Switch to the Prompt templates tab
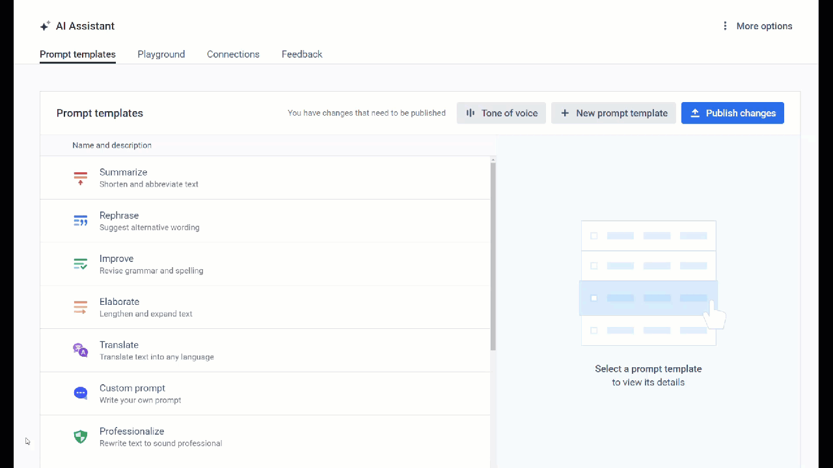833x468 pixels. pos(77,55)
